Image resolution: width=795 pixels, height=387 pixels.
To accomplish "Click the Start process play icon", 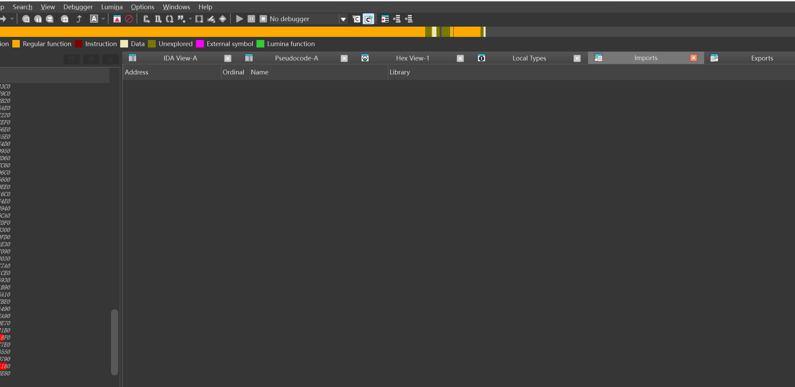I will pyautogui.click(x=239, y=19).
